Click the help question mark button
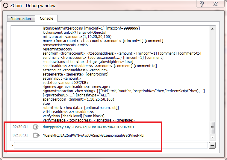 tap(202, 4)
